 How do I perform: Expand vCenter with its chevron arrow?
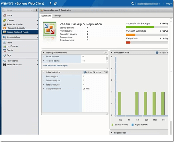[37, 20]
